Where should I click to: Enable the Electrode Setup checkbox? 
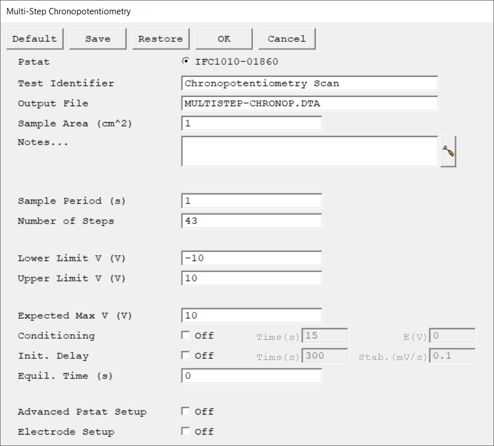point(186,431)
